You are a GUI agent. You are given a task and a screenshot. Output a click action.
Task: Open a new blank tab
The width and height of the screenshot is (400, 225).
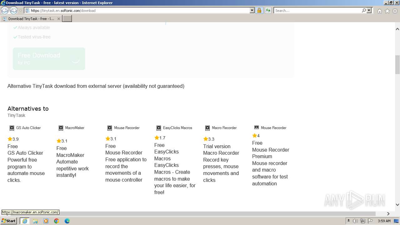(67, 19)
